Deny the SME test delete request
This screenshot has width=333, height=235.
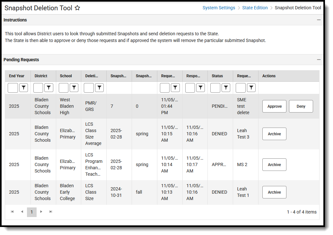point(301,106)
